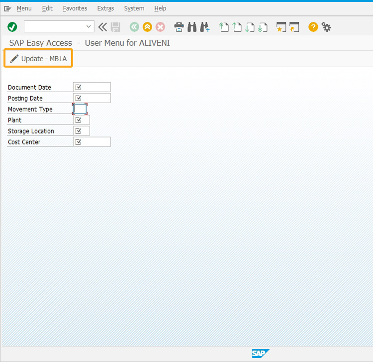Go to Previous Page icon
373x362 pixels.
pyautogui.click(x=237, y=27)
